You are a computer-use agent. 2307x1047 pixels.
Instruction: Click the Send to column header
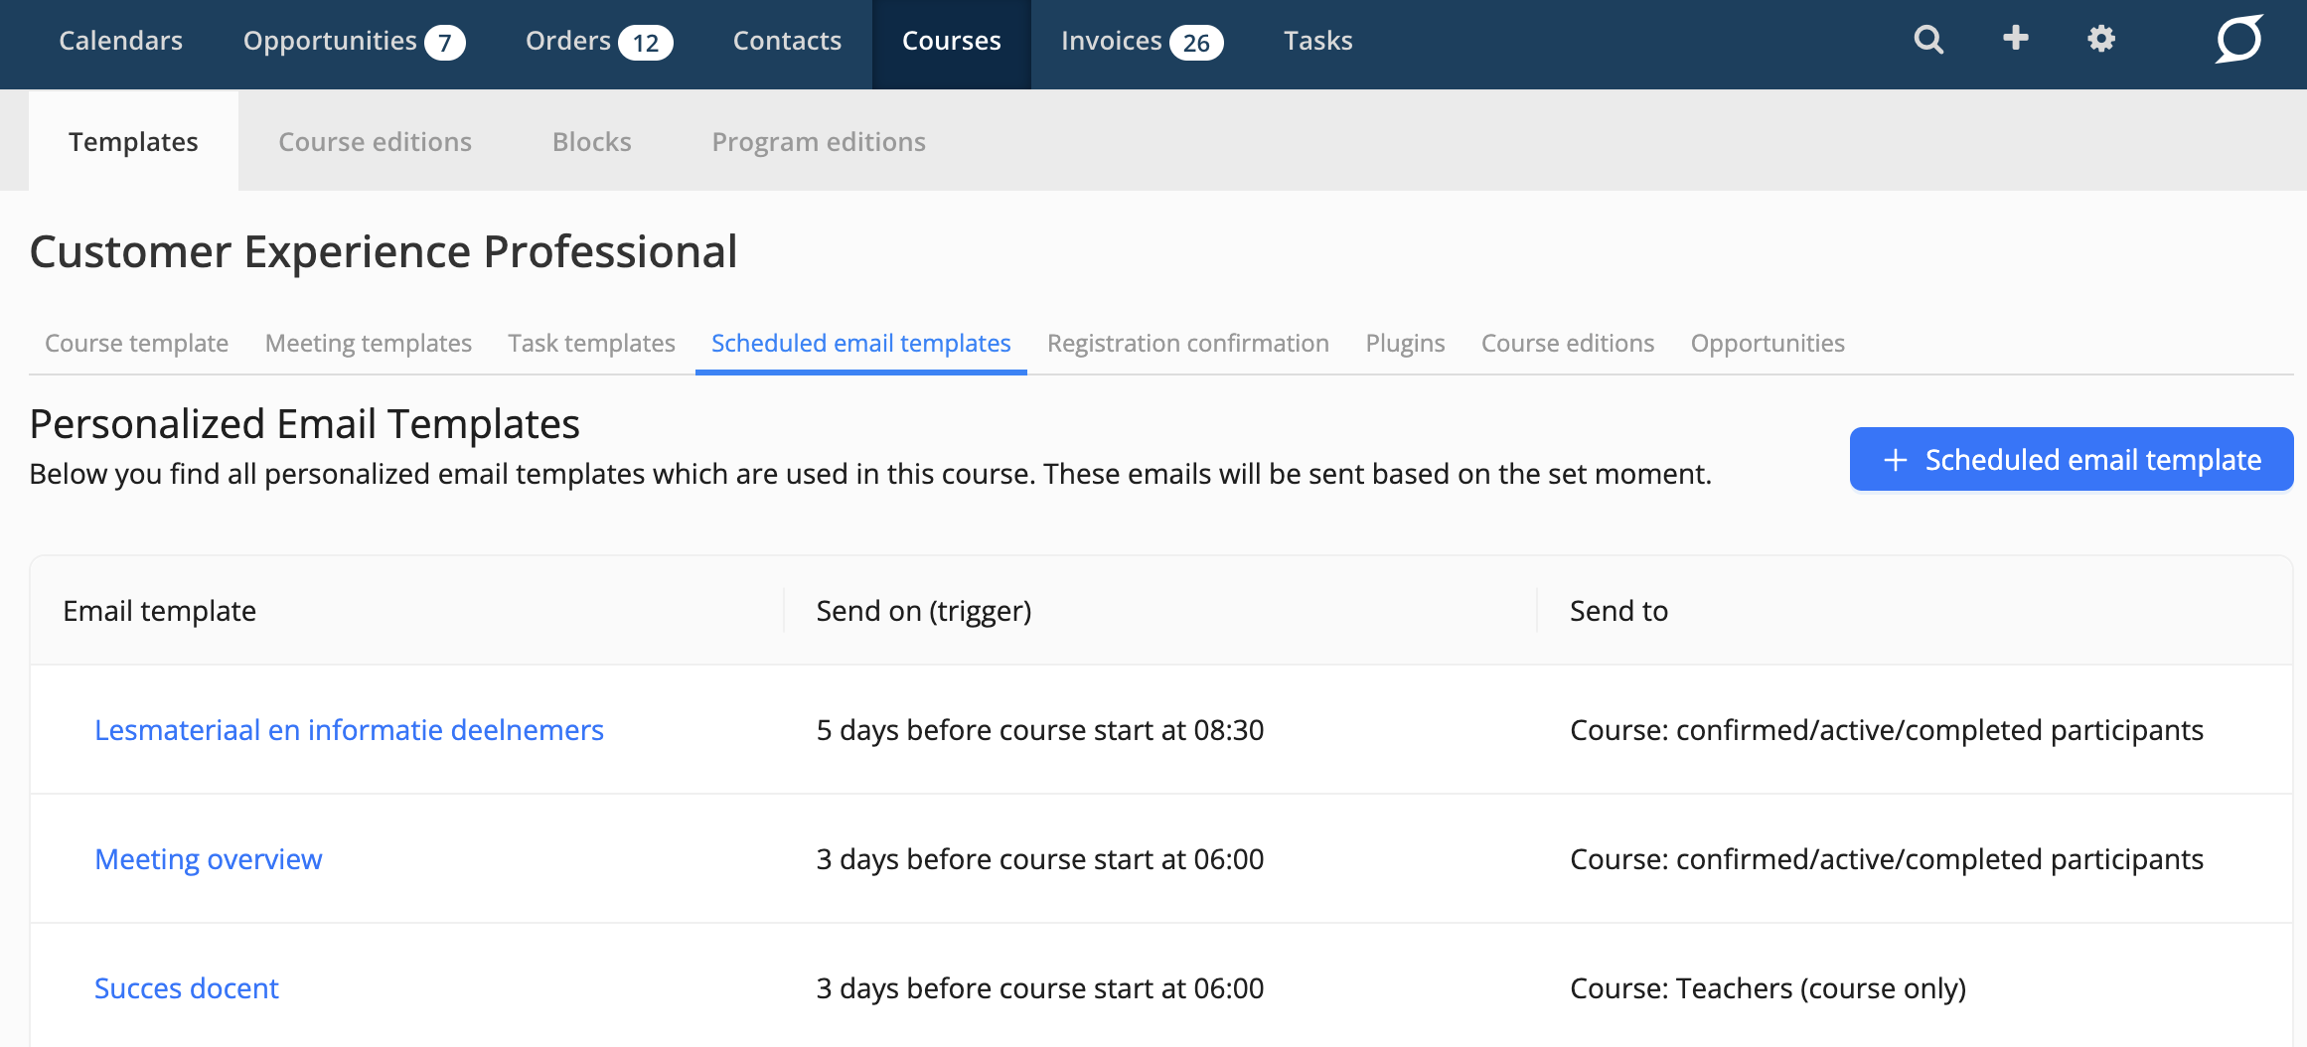click(1619, 611)
